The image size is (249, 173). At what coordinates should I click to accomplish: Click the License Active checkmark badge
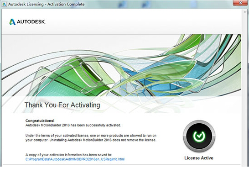tap(199, 136)
